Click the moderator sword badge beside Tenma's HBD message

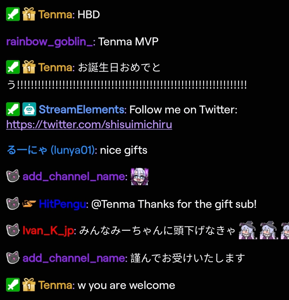[x=13, y=14]
